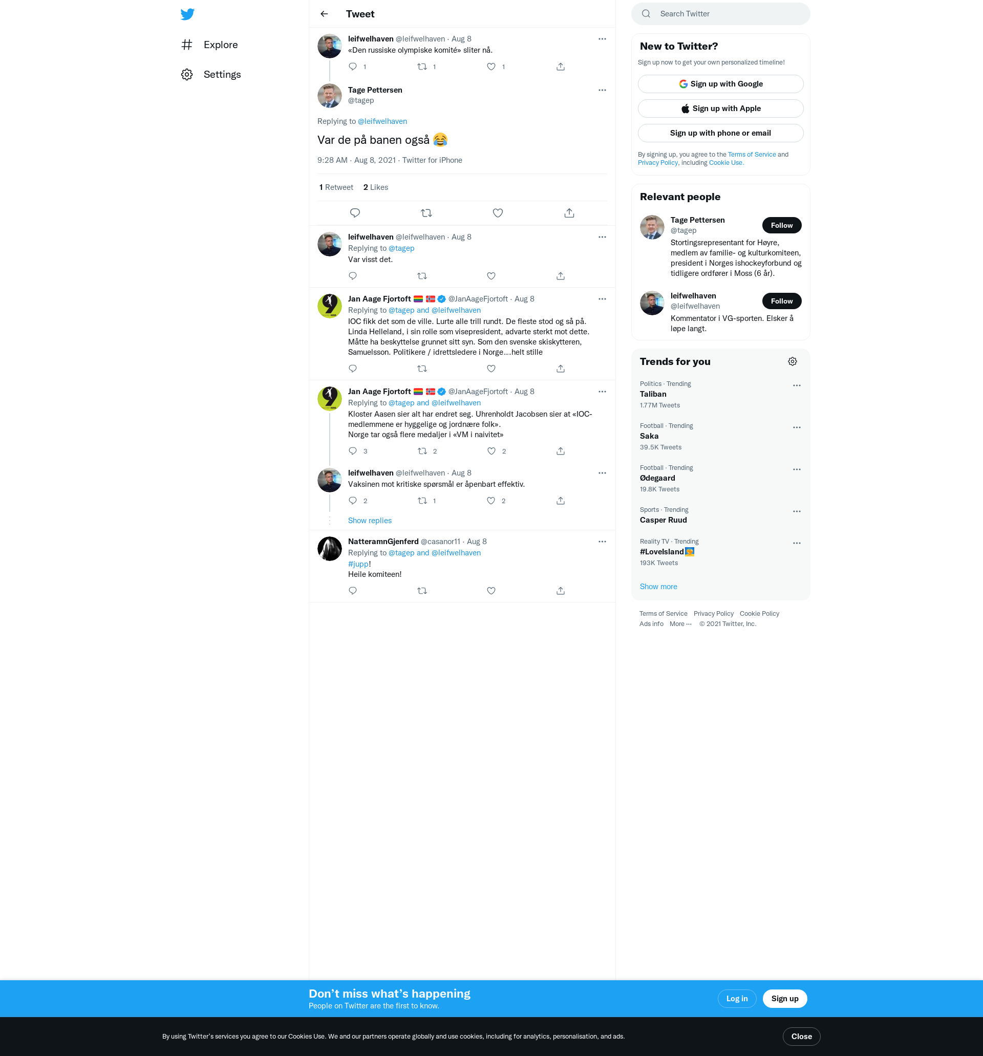The image size is (983, 1056).
Task: Open @leifwelhaven link in 'Replying to'
Action: tap(382, 121)
